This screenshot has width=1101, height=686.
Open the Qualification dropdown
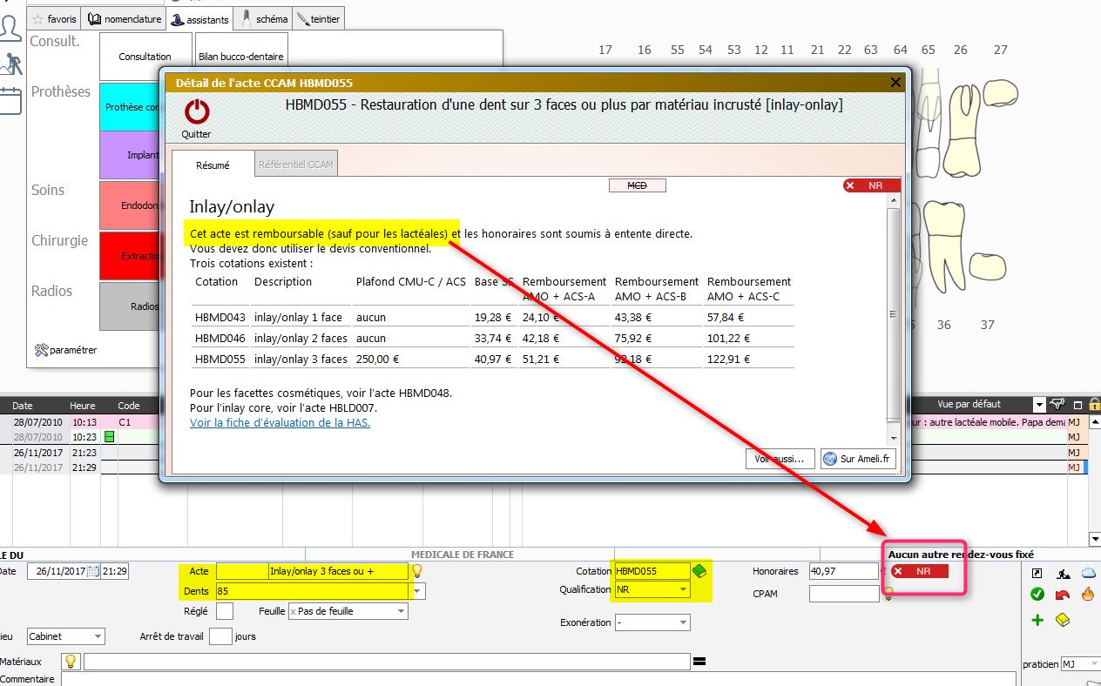pyautogui.click(x=682, y=590)
